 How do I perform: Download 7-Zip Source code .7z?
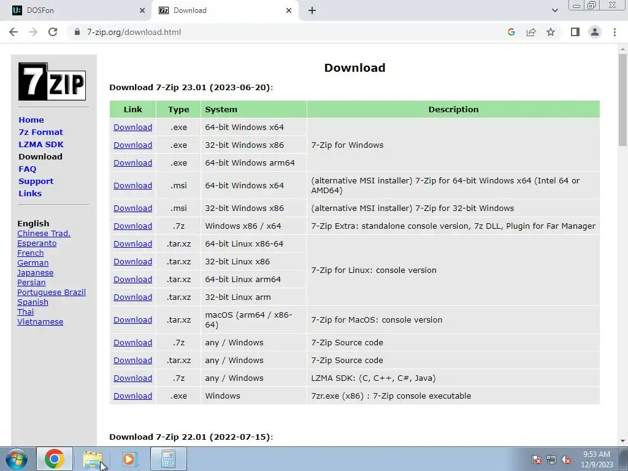(x=132, y=342)
